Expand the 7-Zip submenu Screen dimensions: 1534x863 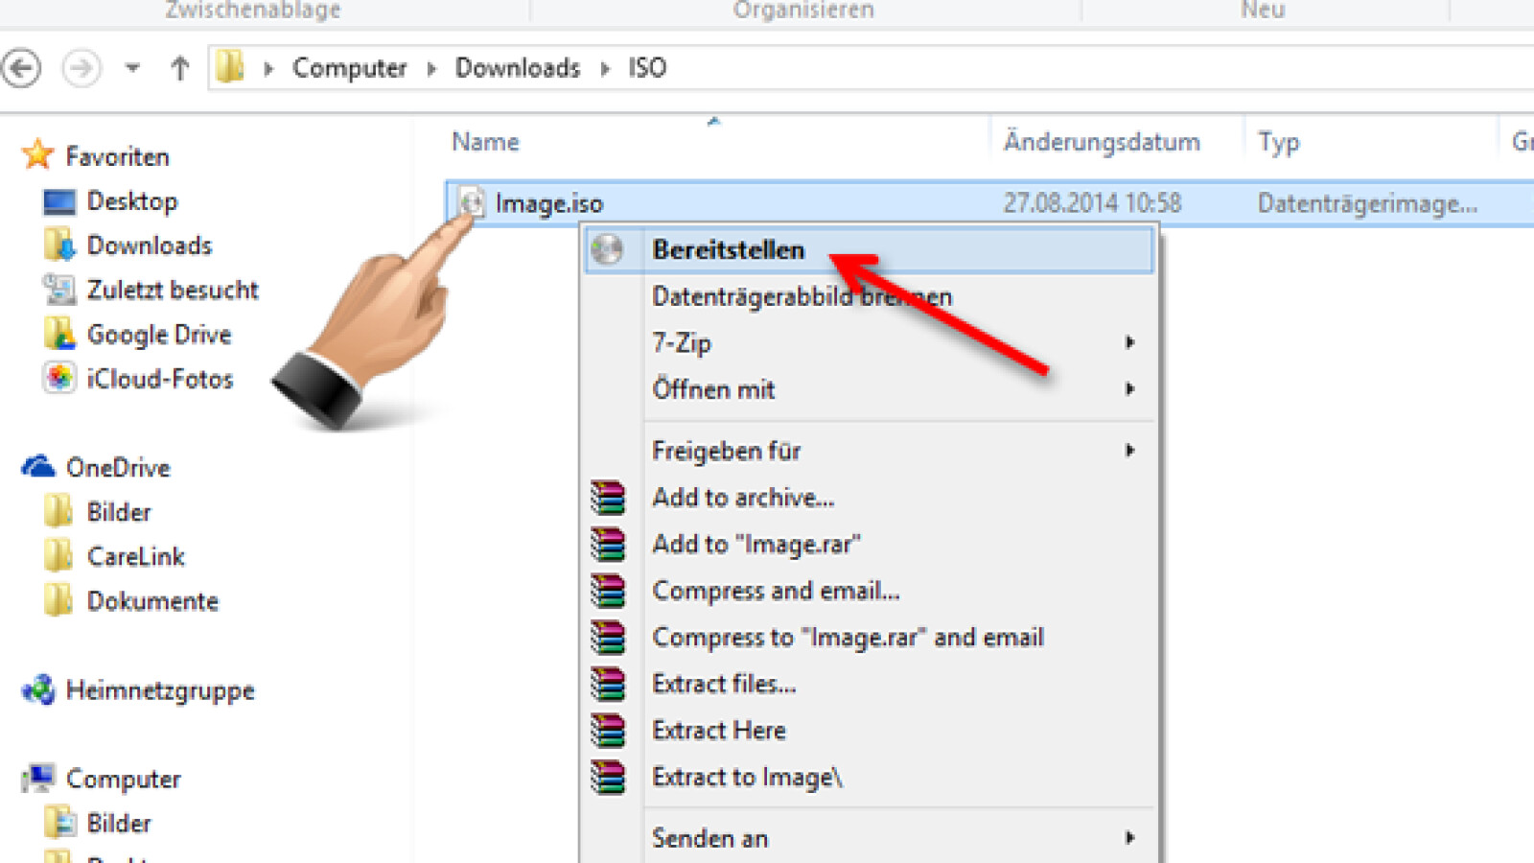pos(1129,342)
